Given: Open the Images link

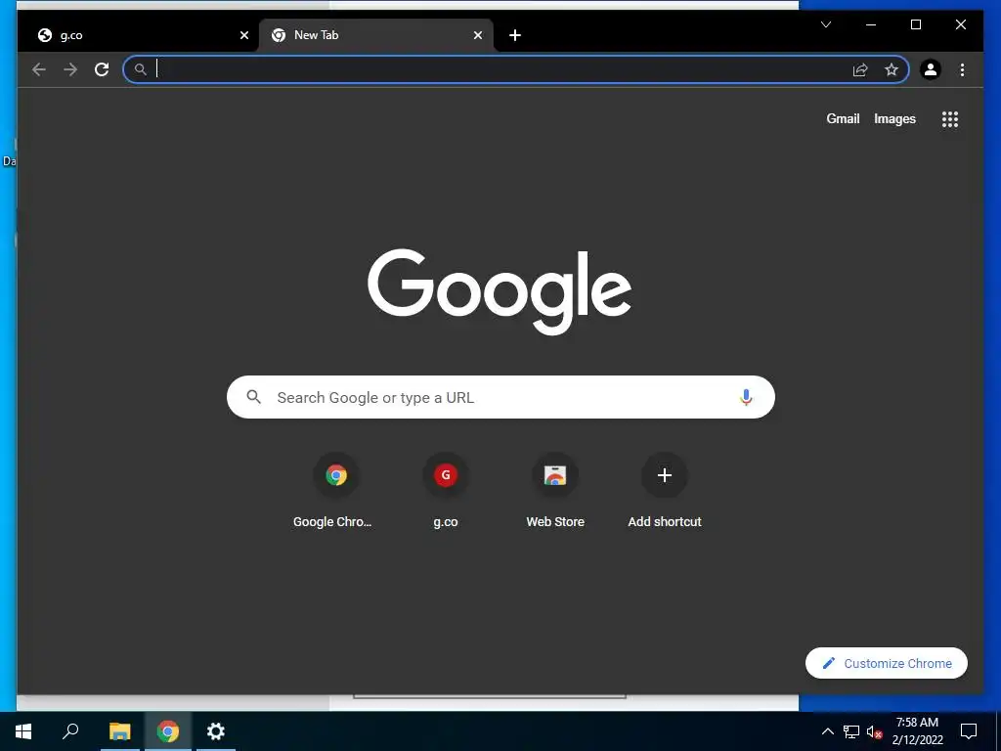Looking at the screenshot, I should point(894,118).
